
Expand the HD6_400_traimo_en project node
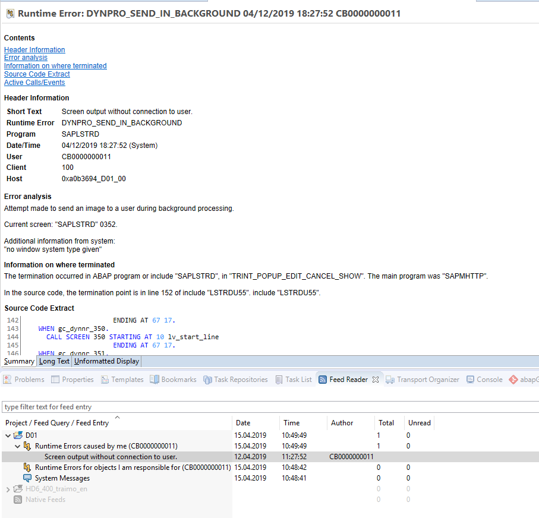[8, 488]
